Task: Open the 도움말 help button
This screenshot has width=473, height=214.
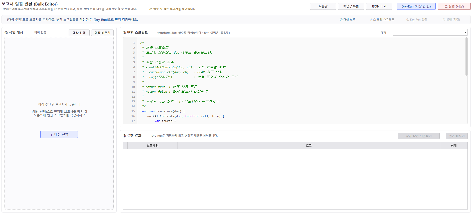Action: pyautogui.click(x=323, y=6)
